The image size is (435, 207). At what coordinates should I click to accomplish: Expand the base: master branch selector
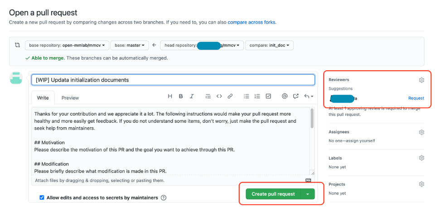130,45
